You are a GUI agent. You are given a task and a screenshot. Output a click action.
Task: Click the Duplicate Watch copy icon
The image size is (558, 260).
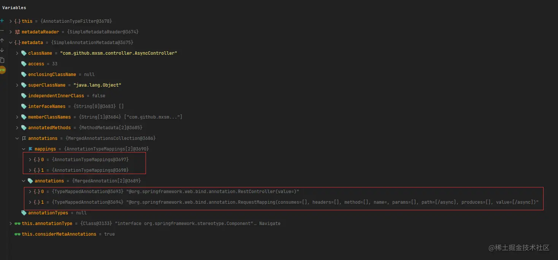click(x=2, y=60)
